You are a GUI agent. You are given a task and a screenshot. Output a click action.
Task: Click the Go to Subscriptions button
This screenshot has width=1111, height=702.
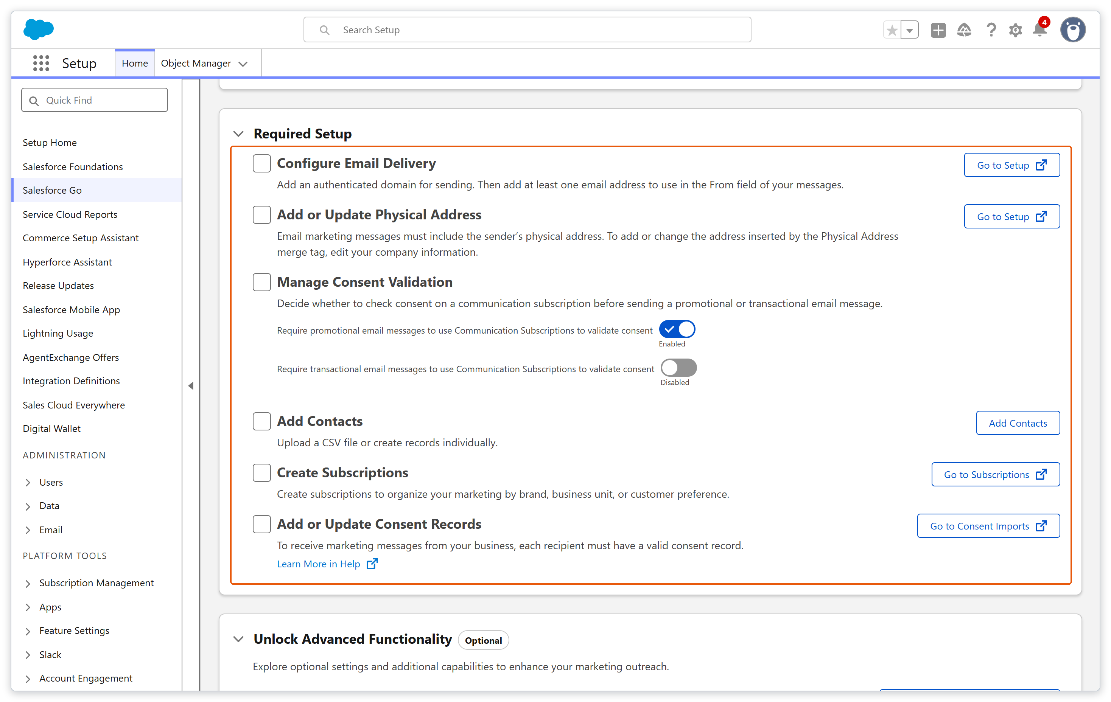[996, 475]
